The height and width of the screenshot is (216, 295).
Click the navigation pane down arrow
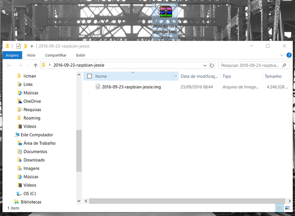[79, 201]
